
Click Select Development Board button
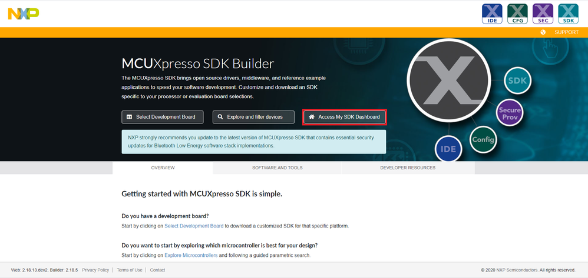pyautogui.click(x=163, y=117)
